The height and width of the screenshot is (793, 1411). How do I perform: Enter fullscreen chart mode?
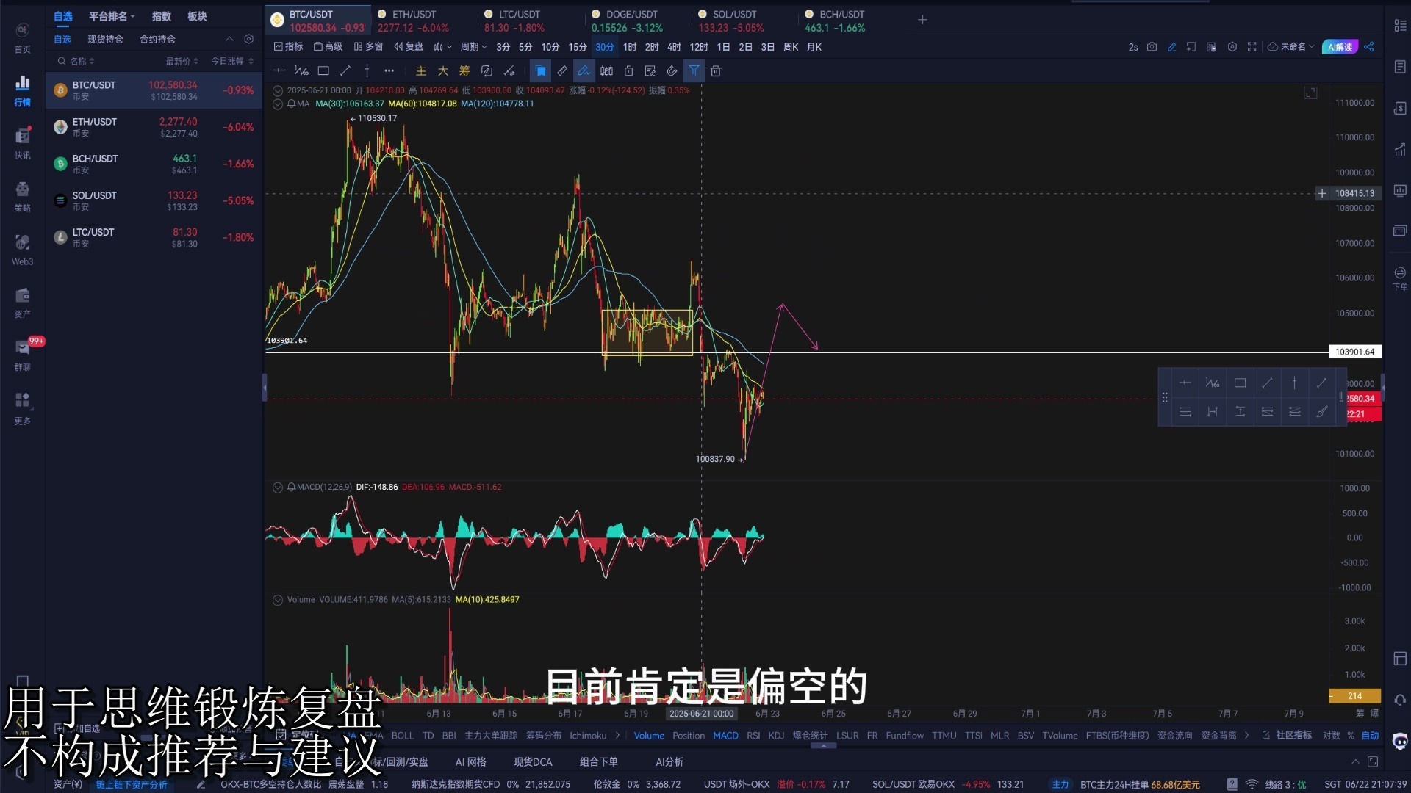coord(1252,47)
